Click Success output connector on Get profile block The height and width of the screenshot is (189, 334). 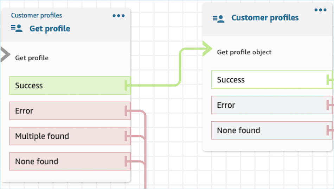click(127, 85)
